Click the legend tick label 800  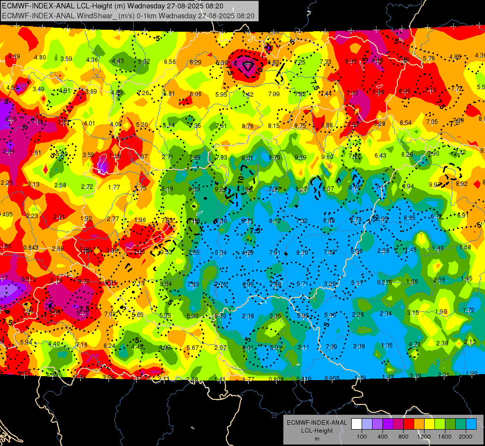(403, 437)
